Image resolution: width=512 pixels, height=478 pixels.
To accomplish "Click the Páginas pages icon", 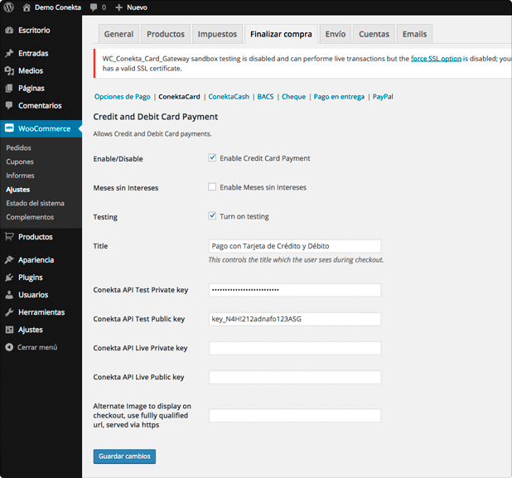I will (x=9, y=88).
